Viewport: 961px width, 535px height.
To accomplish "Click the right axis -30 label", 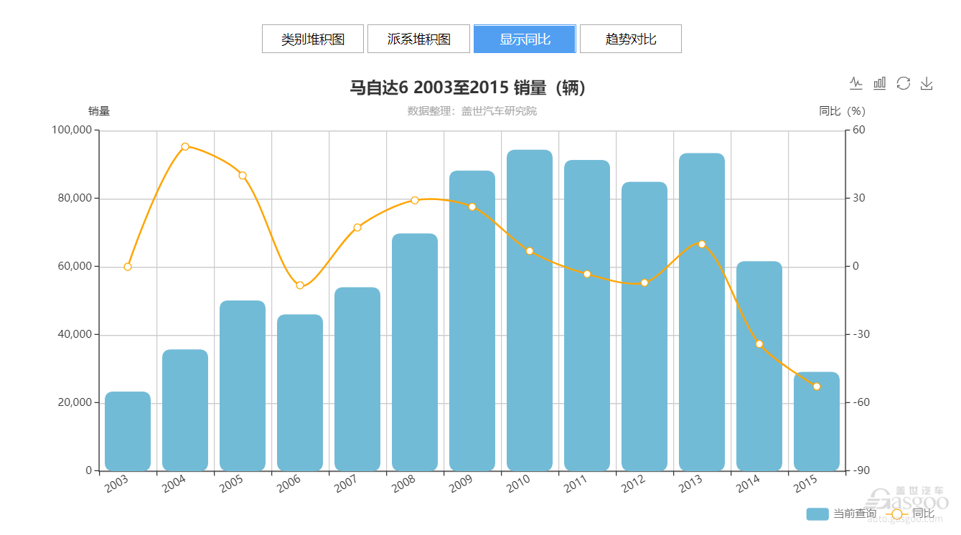I will pos(861,335).
